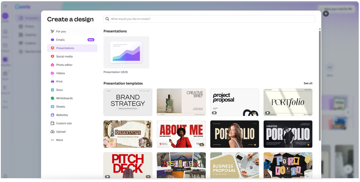Viewport: 360px width, 182px height.
Task: Open the project proposal template
Action: 235,102
